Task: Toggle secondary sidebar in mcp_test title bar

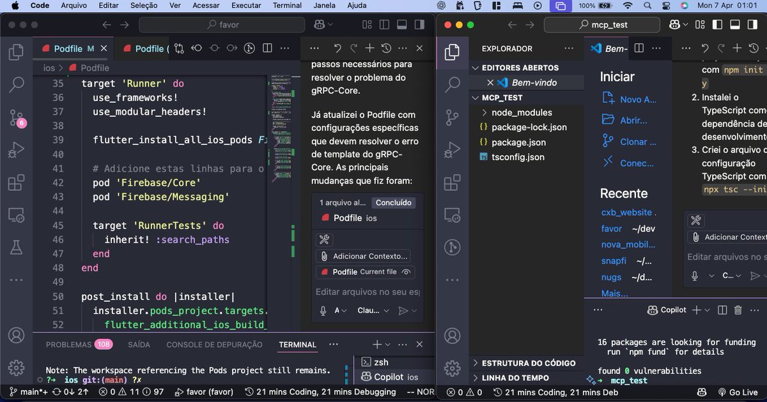Action: click(752, 25)
